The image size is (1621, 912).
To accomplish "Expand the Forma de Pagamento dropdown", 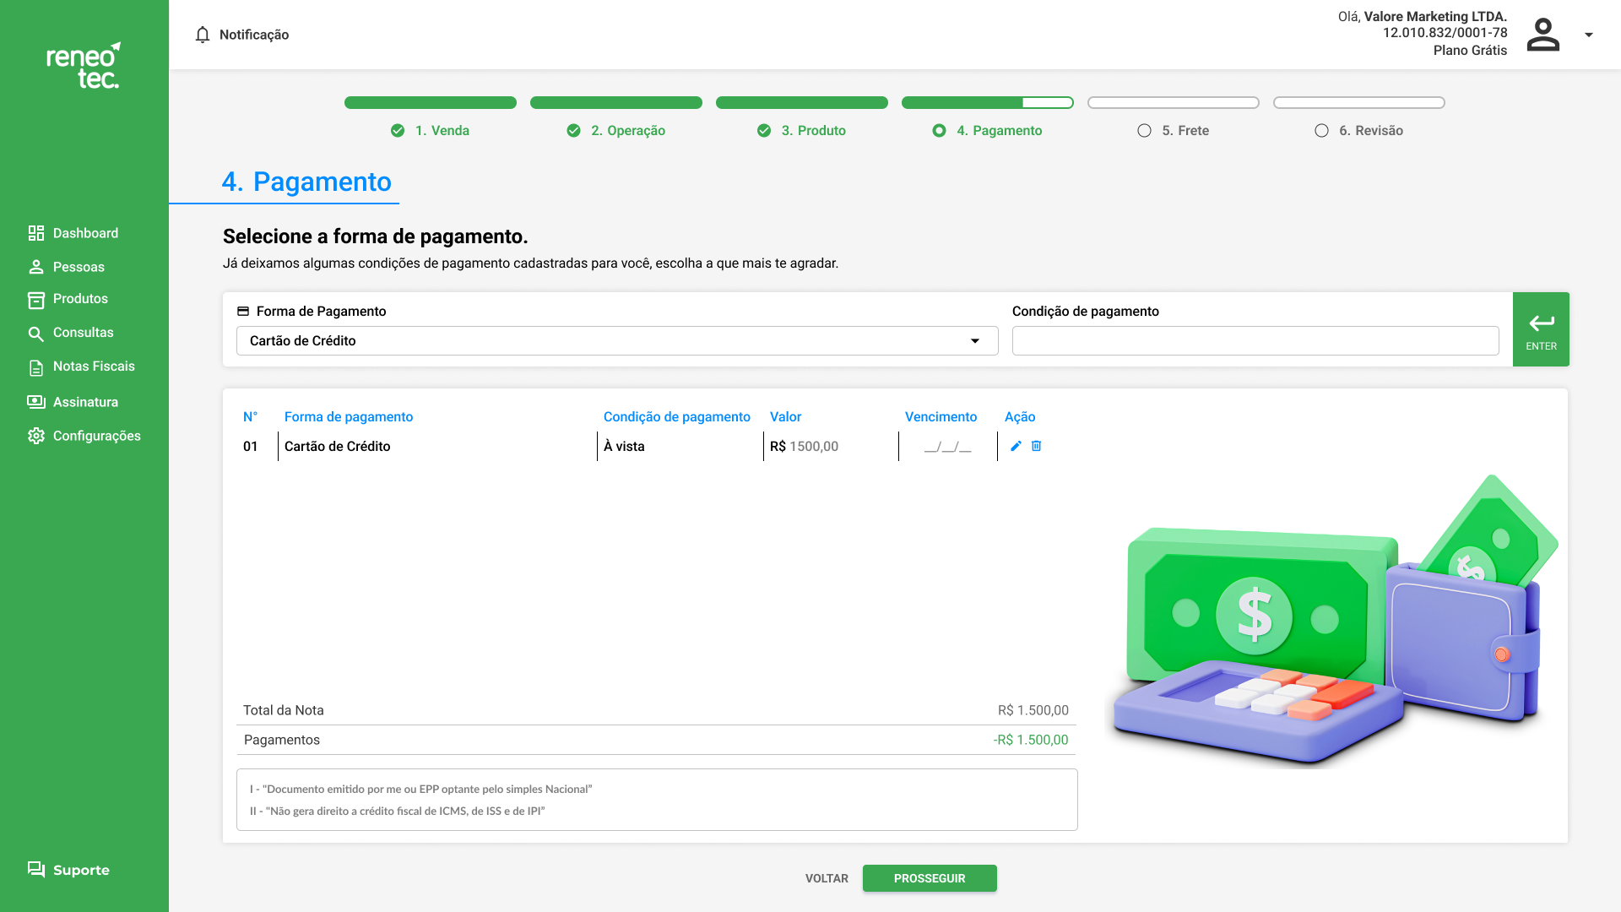I will pos(975,341).
